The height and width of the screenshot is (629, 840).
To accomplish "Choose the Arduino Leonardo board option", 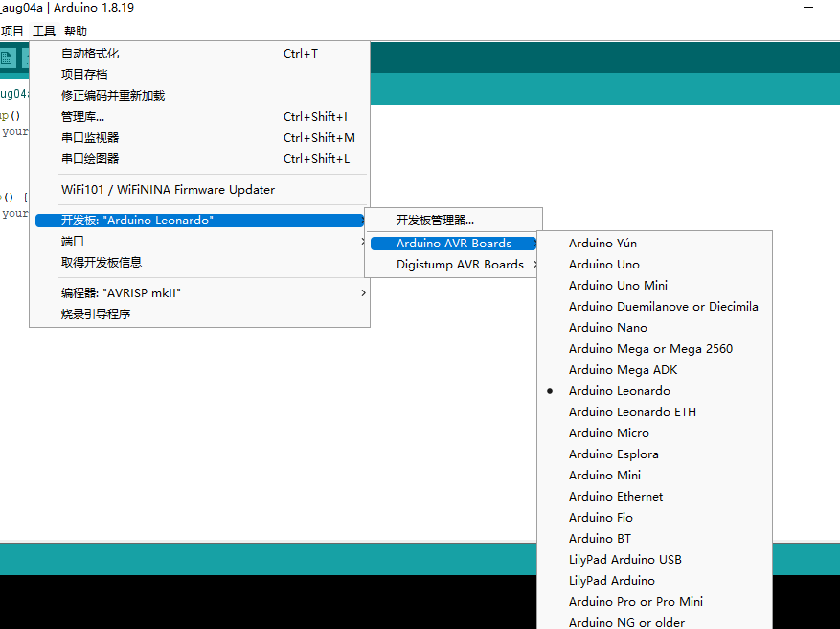I will 619,391.
